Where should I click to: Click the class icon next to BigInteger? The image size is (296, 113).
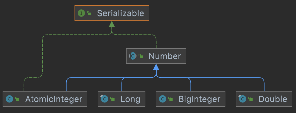[x=163, y=99]
